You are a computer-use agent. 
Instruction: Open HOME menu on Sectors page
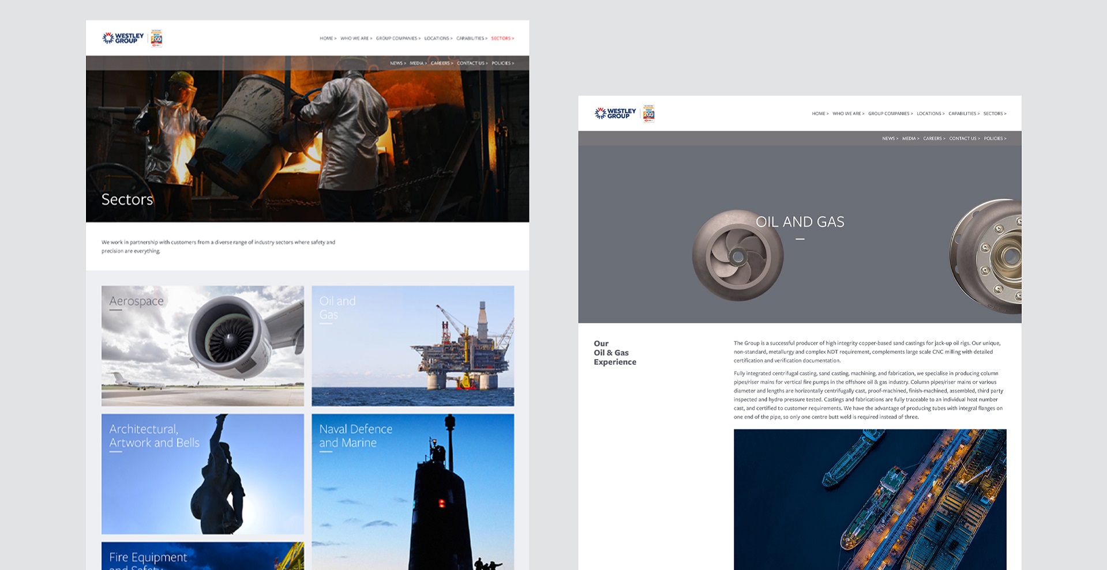coord(328,39)
